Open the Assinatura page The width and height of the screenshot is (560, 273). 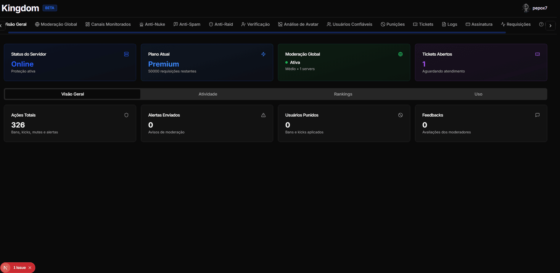pyautogui.click(x=479, y=24)
